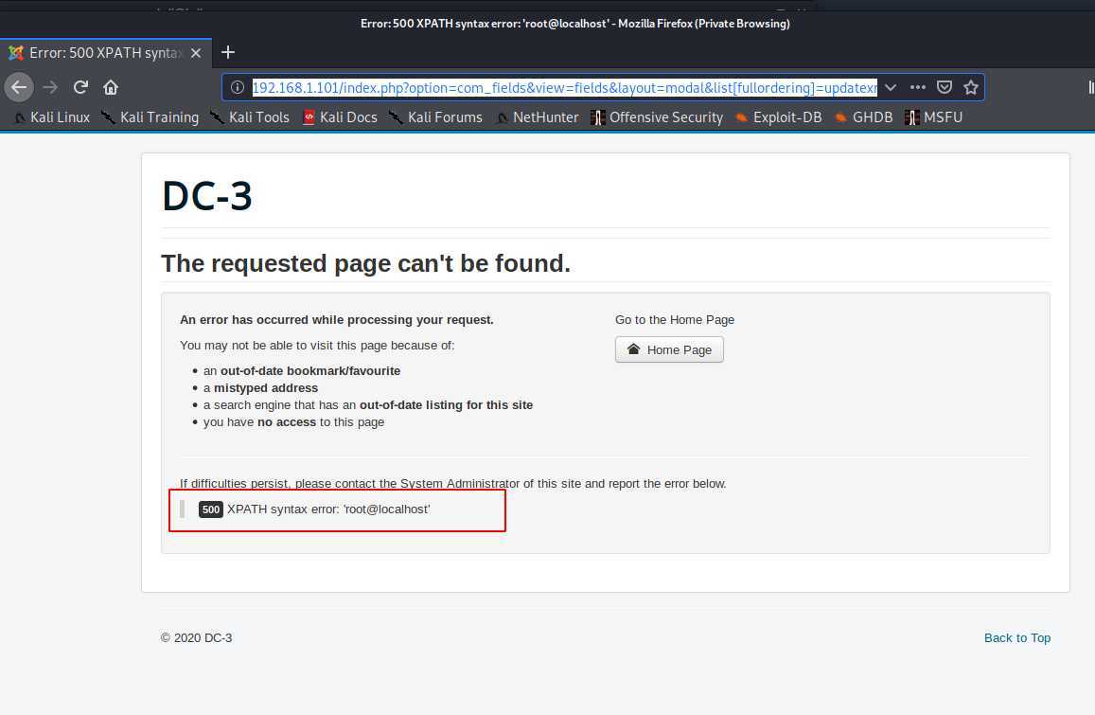Open the Exploit-DB bookmark
Viewport: 1095px width, 715px height.
779,117
